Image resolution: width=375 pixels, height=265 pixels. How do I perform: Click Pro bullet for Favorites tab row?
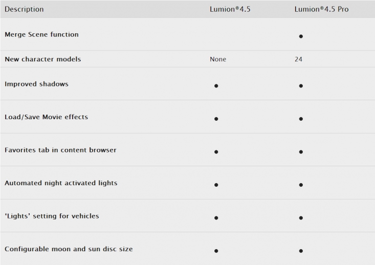[301, 151]
